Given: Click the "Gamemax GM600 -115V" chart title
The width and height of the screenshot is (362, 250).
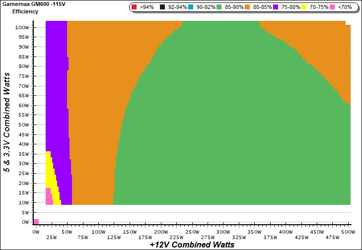Looking at the screenshot, I should click(31, 4).
